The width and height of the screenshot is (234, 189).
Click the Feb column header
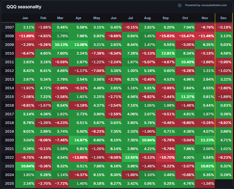tap(44, 18)
